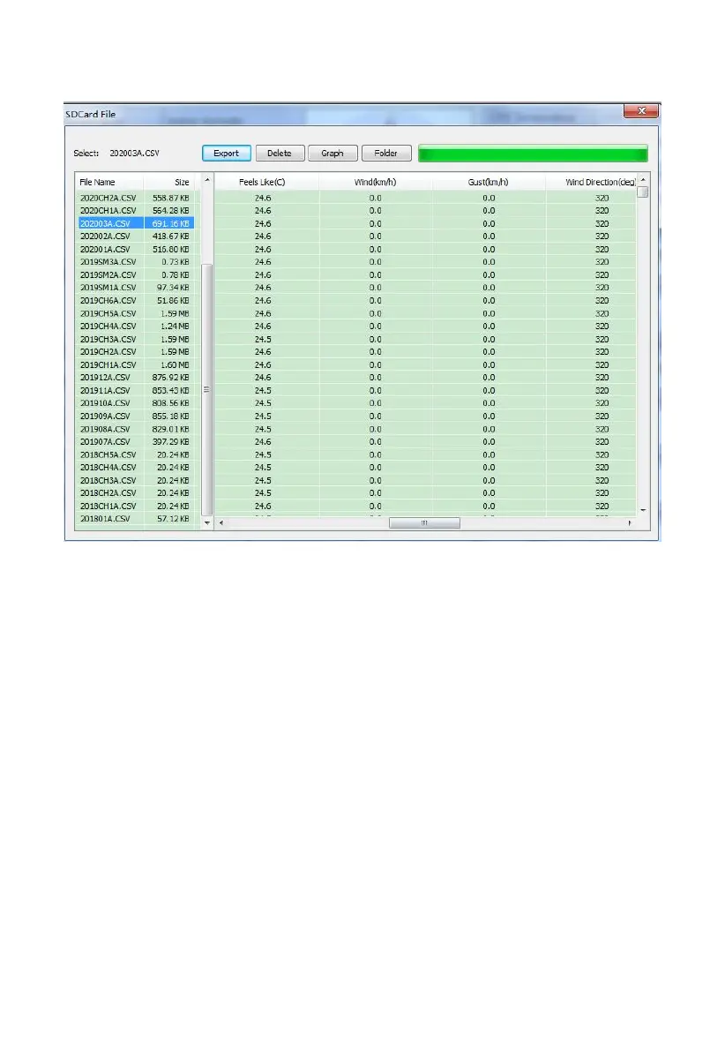
Task: Click the file list vertical scrollbar thumb
Action: click(207, 389)
